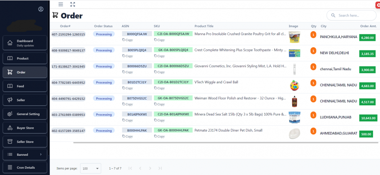Open the hamburger menu icon
Viewport: 380px width, 175px height.
point(61,4)
